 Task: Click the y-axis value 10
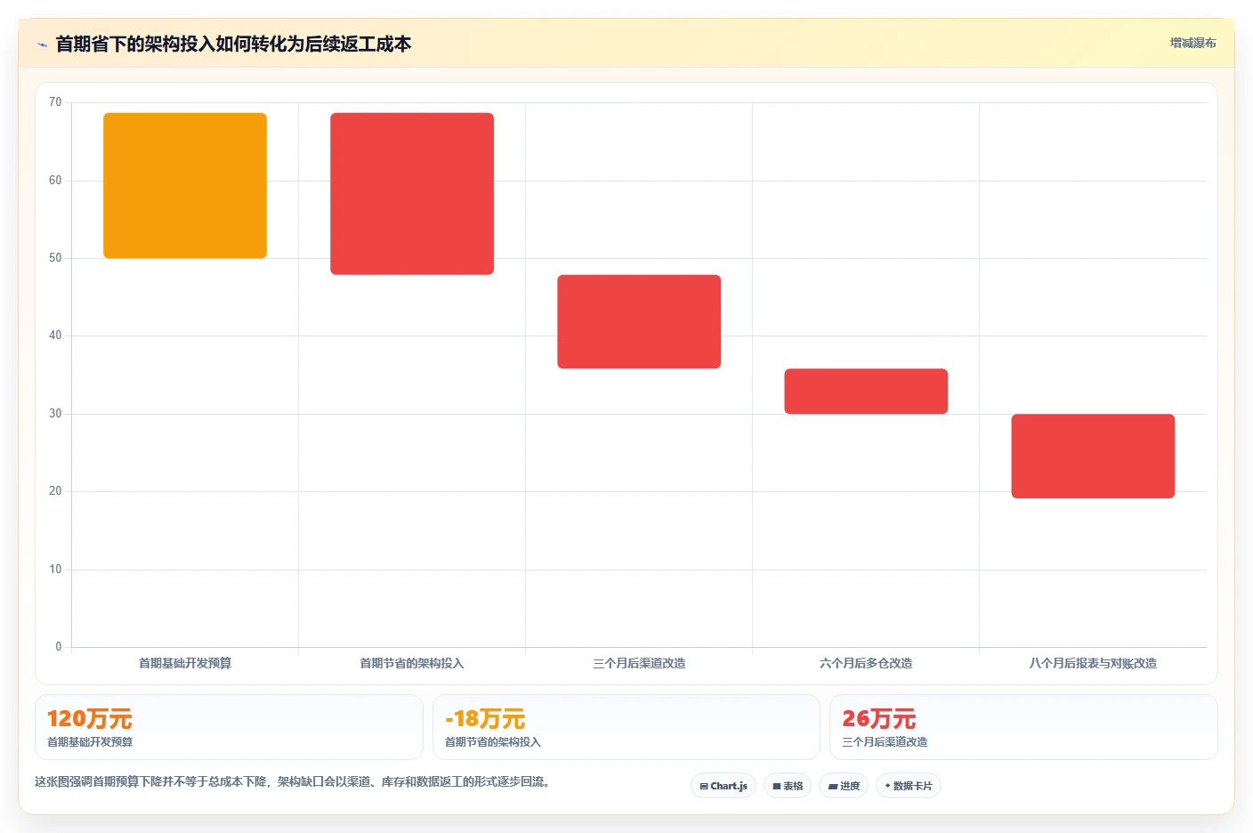[55, 570]
